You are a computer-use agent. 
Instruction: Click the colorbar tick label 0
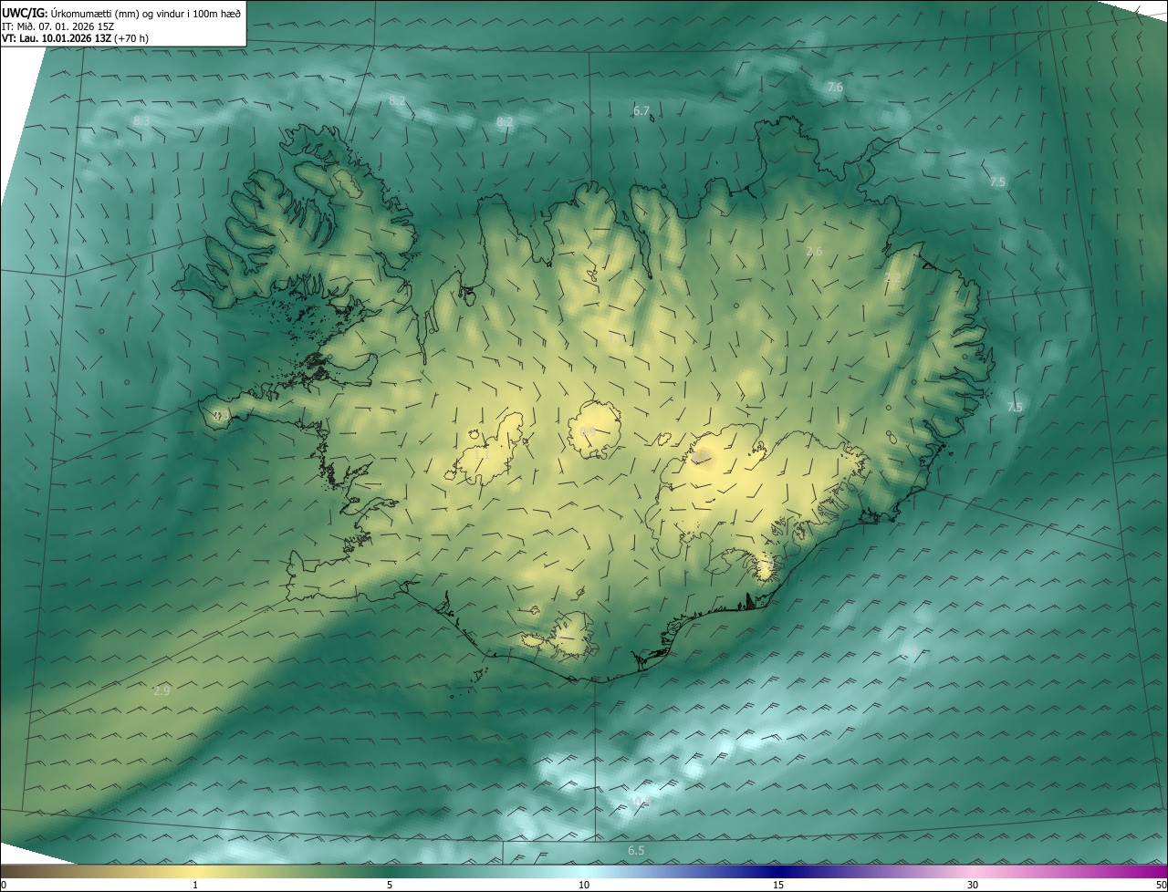click(4, 886)
